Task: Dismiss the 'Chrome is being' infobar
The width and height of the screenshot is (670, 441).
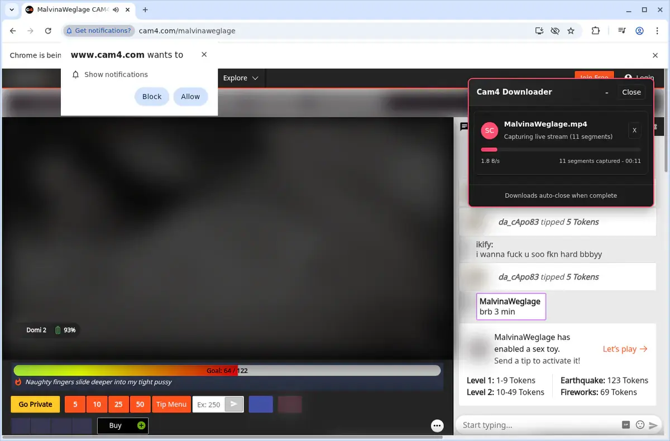Action: 655,55
